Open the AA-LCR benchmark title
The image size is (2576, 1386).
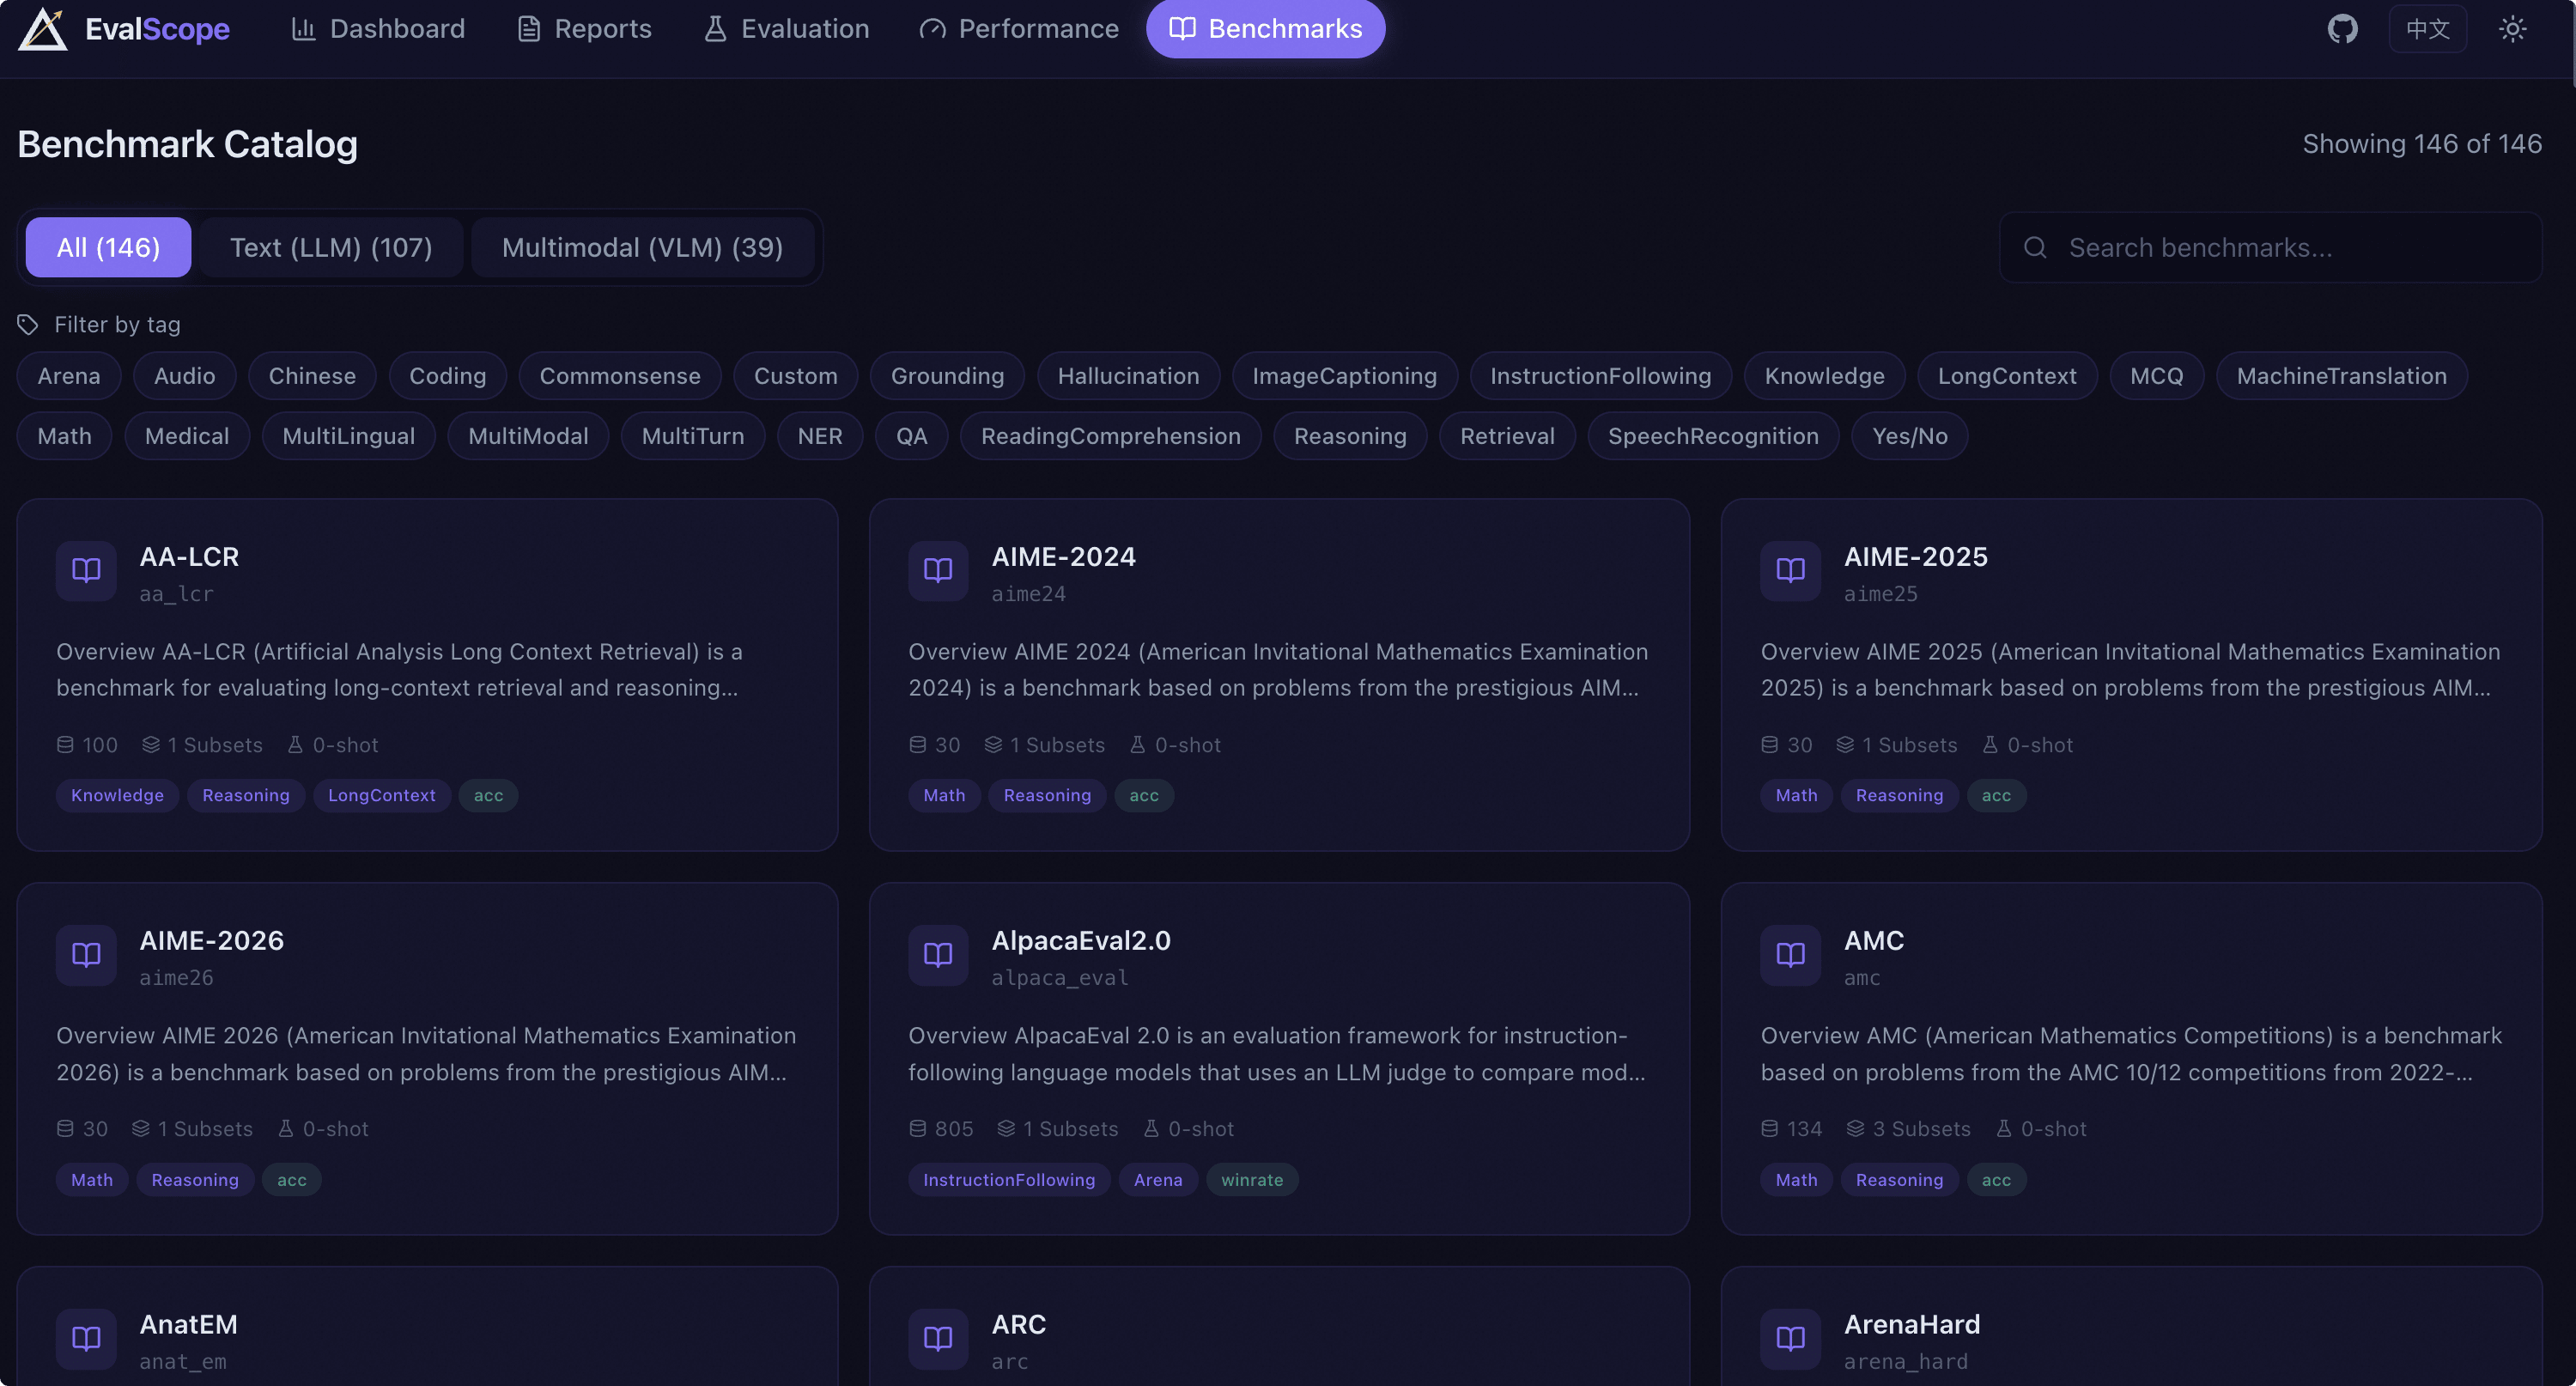point(189,557)
